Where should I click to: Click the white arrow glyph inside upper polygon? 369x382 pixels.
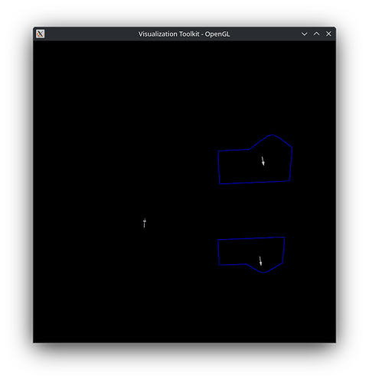point(263,161)
